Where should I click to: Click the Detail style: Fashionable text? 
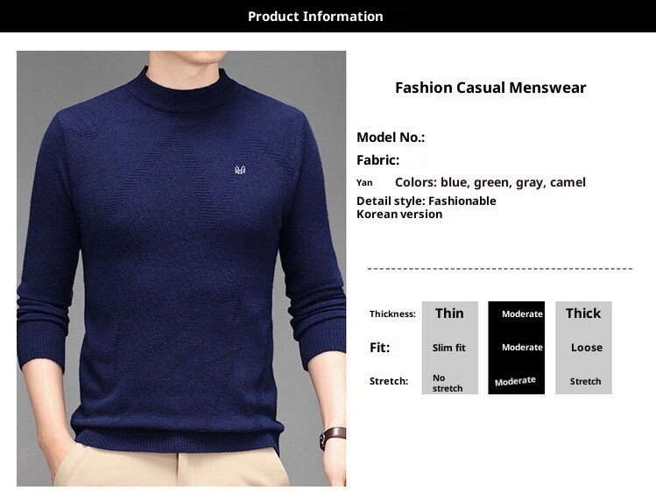pyautogui.click(x=427, y=201)
